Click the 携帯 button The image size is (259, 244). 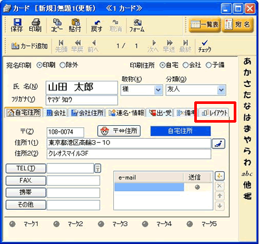(x=26, y=192)
